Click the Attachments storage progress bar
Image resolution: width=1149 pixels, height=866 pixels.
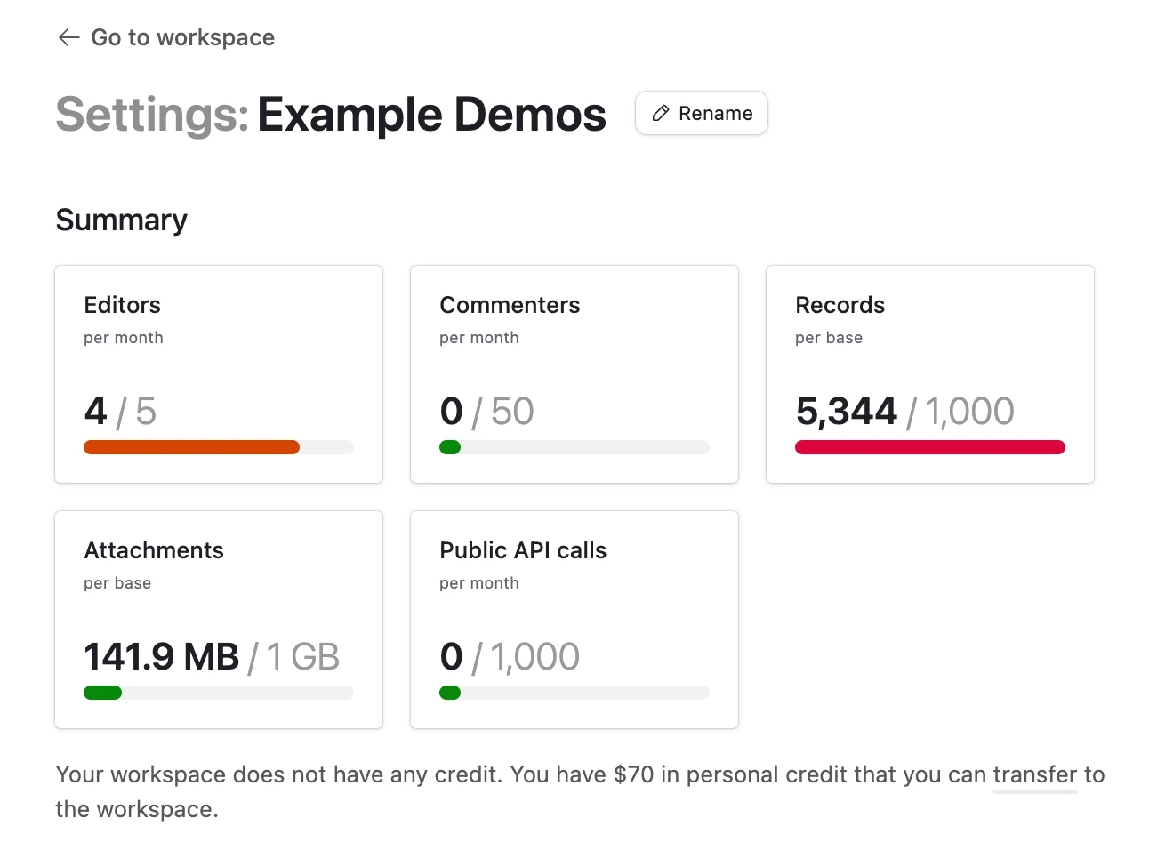(219, 693)
